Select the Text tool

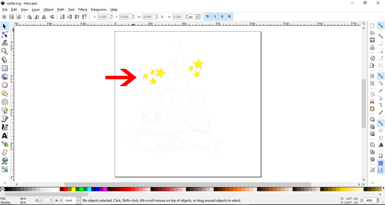point(5,136)
